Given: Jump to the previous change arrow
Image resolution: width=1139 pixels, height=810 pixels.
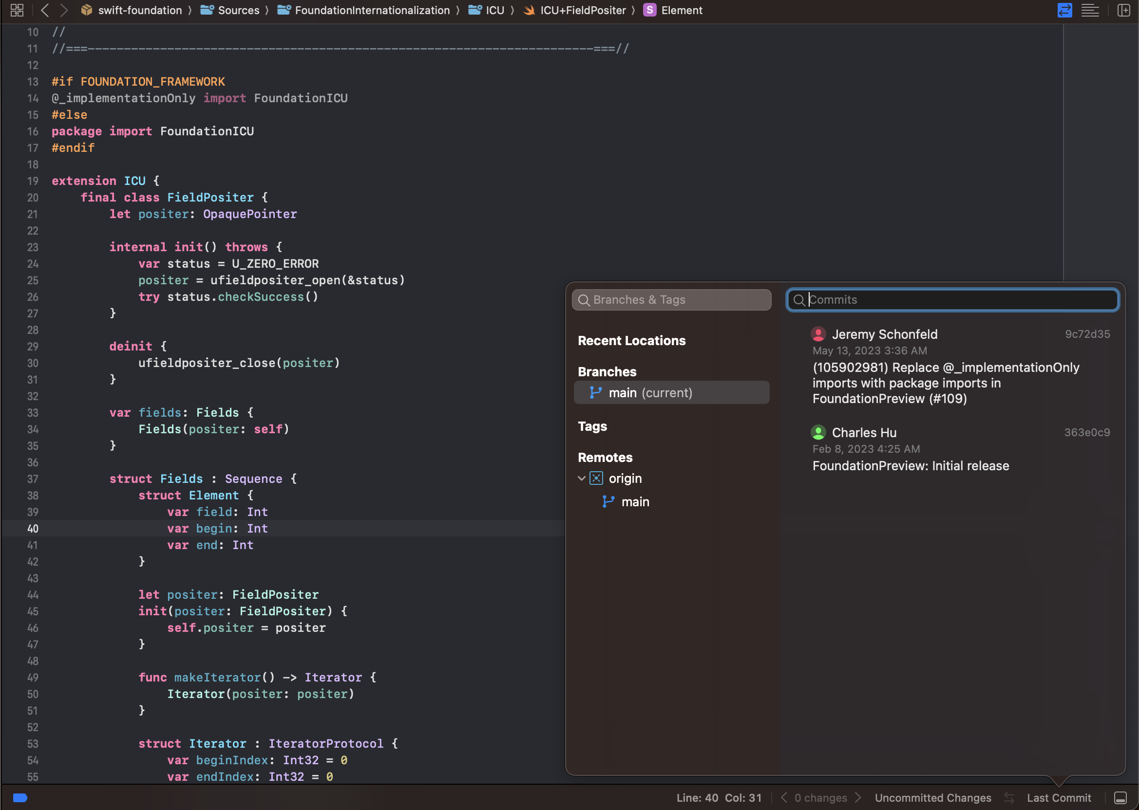Looking at the screenshot, I should click(x=784, y=797).
